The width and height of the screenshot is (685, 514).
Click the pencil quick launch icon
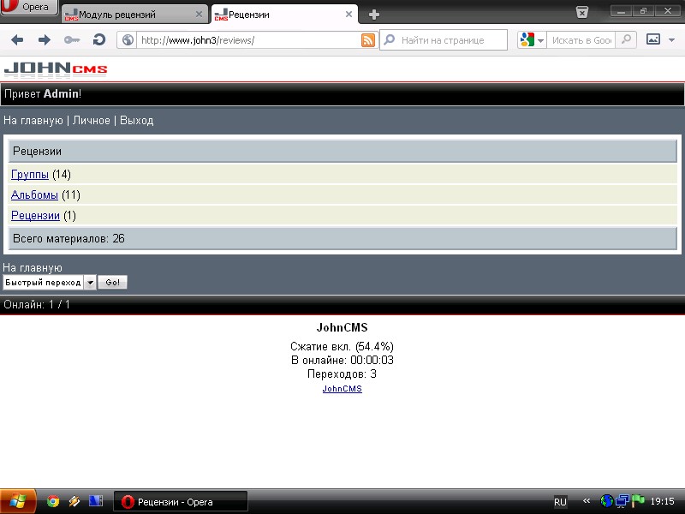tap(74, 501)
